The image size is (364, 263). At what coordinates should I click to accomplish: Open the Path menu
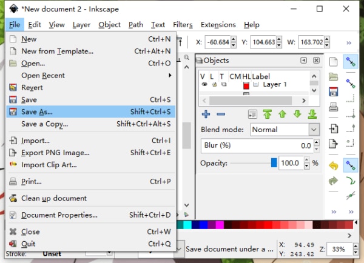135,25
